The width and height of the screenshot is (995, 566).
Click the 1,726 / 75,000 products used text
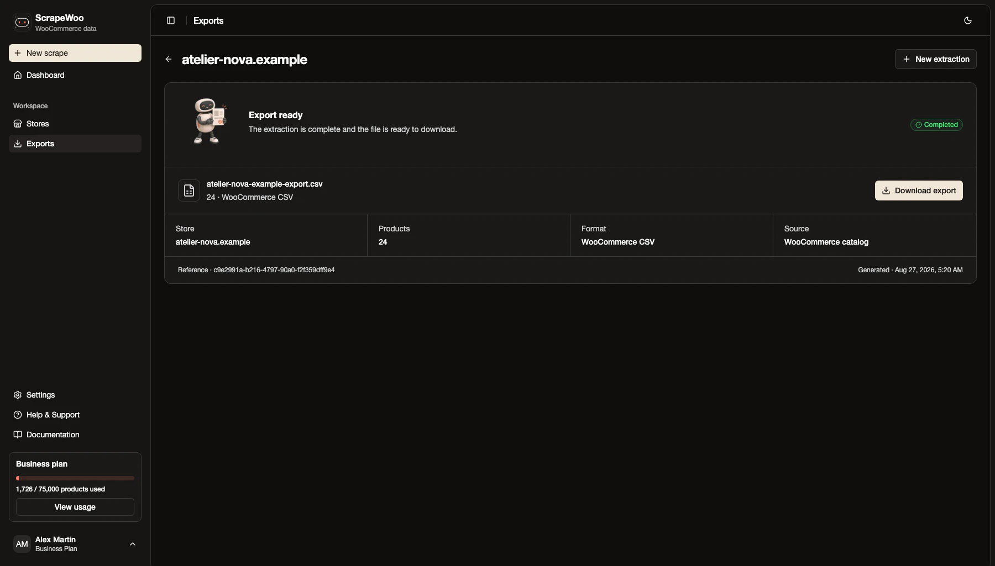coord(60,489)
